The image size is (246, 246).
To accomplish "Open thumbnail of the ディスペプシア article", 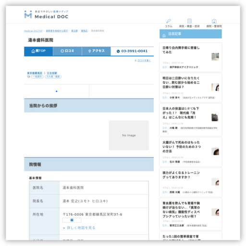I will [x=215, y=212].
